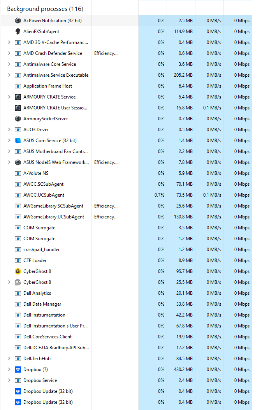The width and height of the screenshot is (276, 410).
Task: Click the 0 Mbps network value for AcPowerNotification
Action: (242, 21)
